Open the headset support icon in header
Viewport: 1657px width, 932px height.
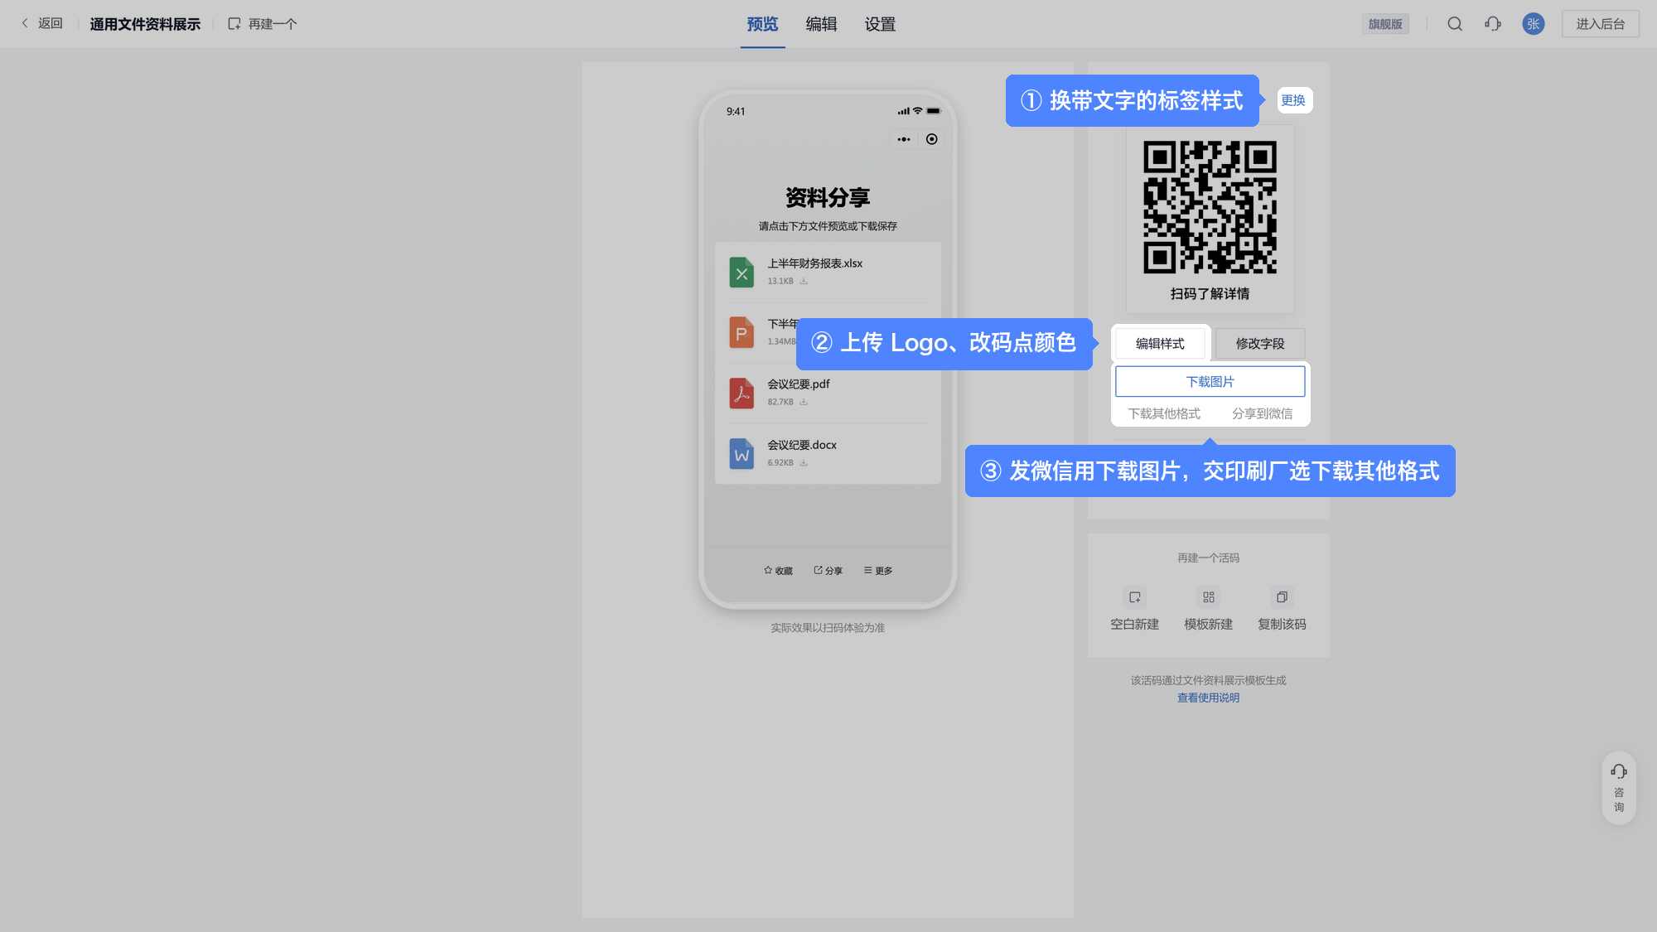(x=1493, y=23)
